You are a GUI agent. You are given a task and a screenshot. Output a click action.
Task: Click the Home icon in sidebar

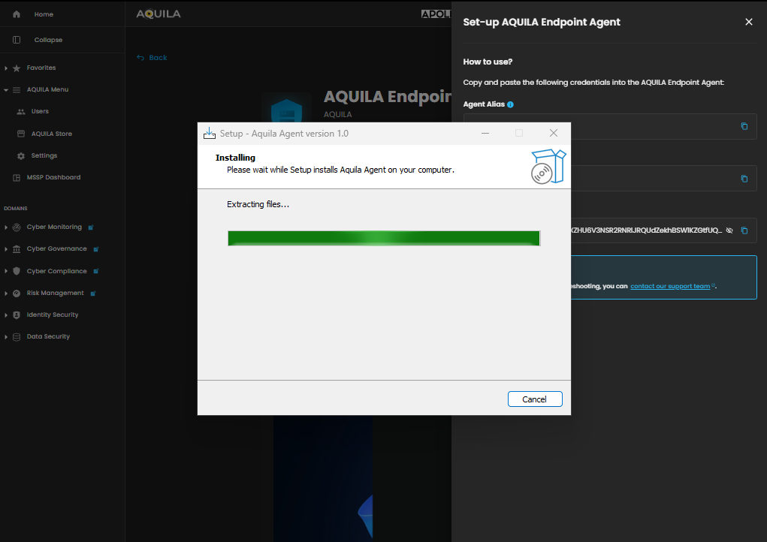coord(17,14)
